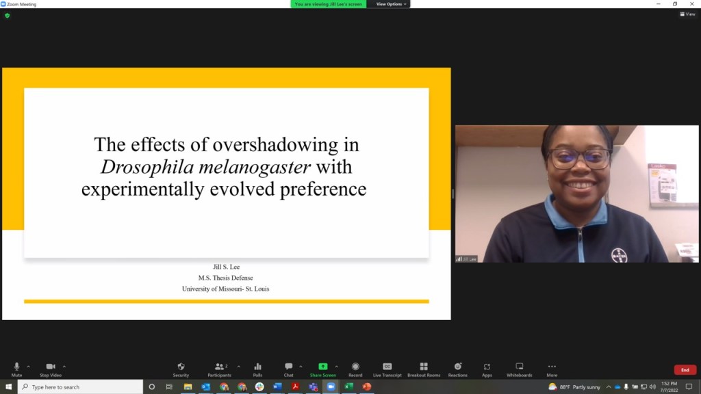Expand the video options arrow beside Stop Video
This screenshot has width=701, height=394.
(x=64, y=366)
